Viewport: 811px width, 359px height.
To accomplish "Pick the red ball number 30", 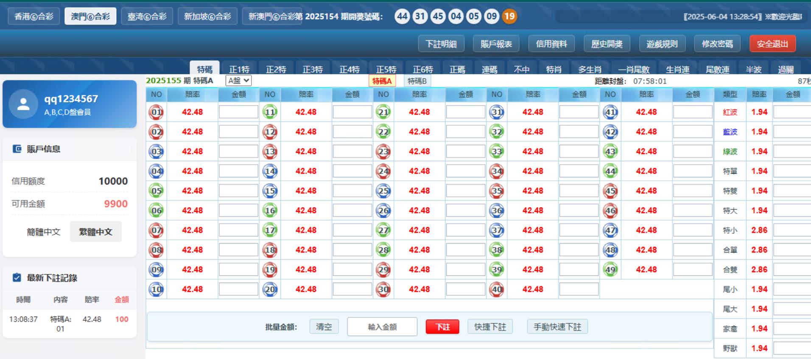I will [383, 289].
